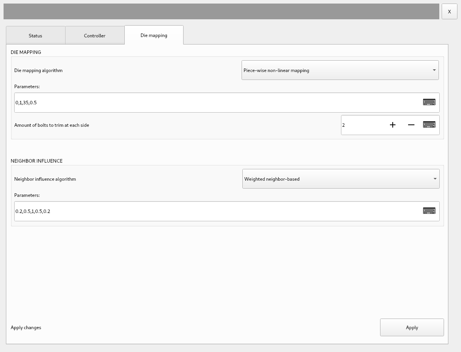Switch to the Controller tab
The width and height of the screenshot is (461, 352).
pyautogui.click(x=95, y=35)
